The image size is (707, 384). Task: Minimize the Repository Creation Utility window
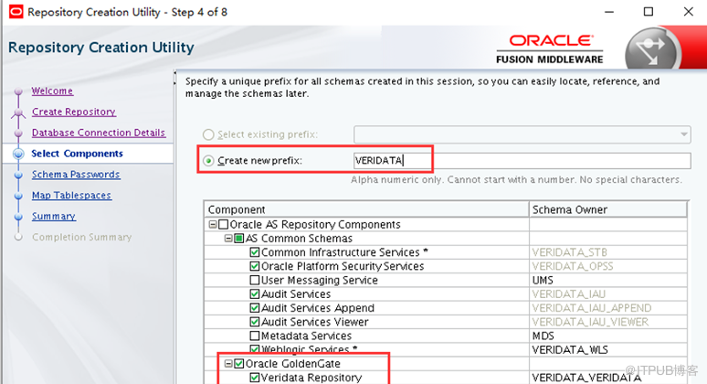tap(609, 12)
